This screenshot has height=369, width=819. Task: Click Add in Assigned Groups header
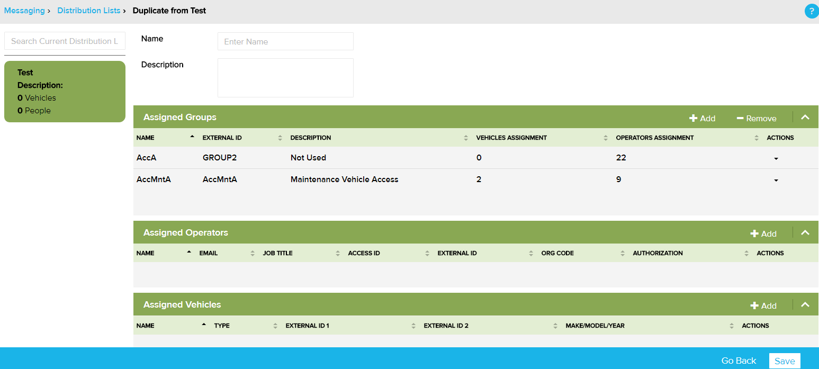click(x=702, y=118)
